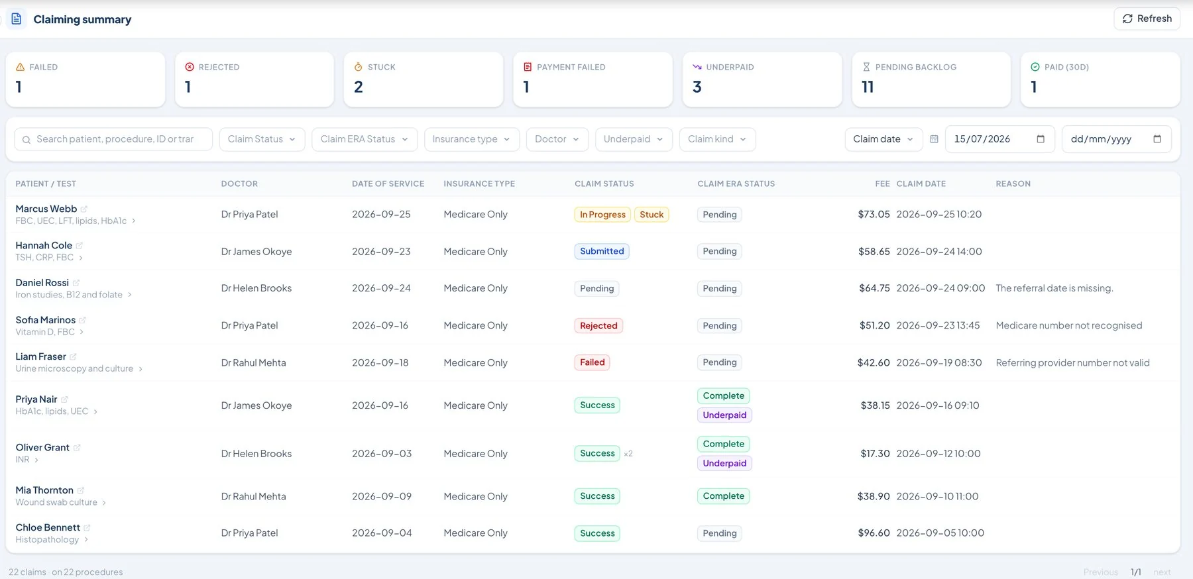Select the Paid (30D) summary card
The width and height of the screenshot is (1193, 579).
click(x=1100, y=79)
